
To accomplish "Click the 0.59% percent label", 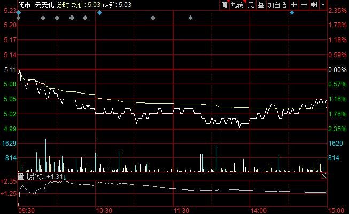I will click(337, 54).
